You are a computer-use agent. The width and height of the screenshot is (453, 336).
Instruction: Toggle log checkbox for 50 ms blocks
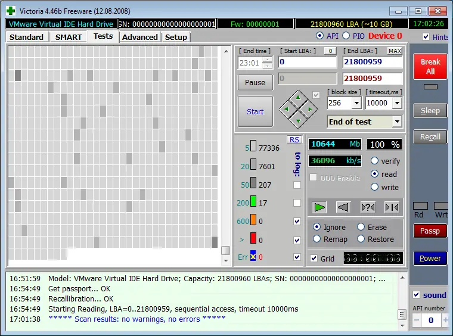coord(297,185)
